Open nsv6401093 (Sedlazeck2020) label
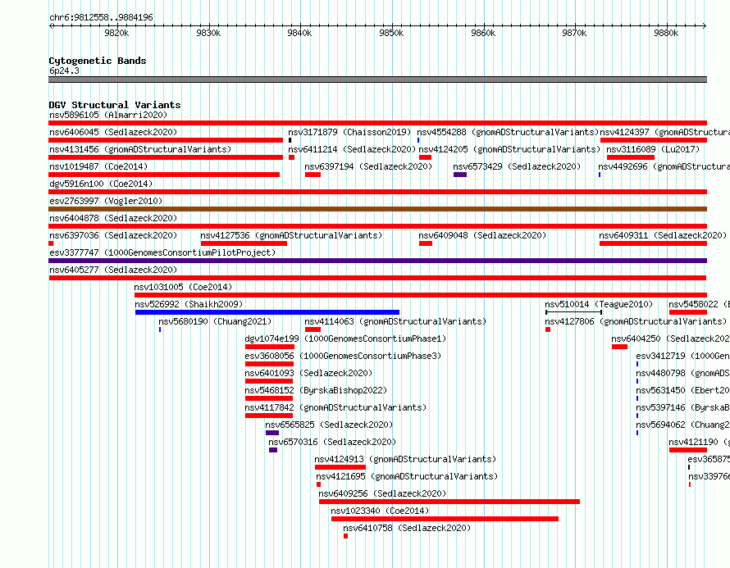The image size is (730, 568). (308, 373)
